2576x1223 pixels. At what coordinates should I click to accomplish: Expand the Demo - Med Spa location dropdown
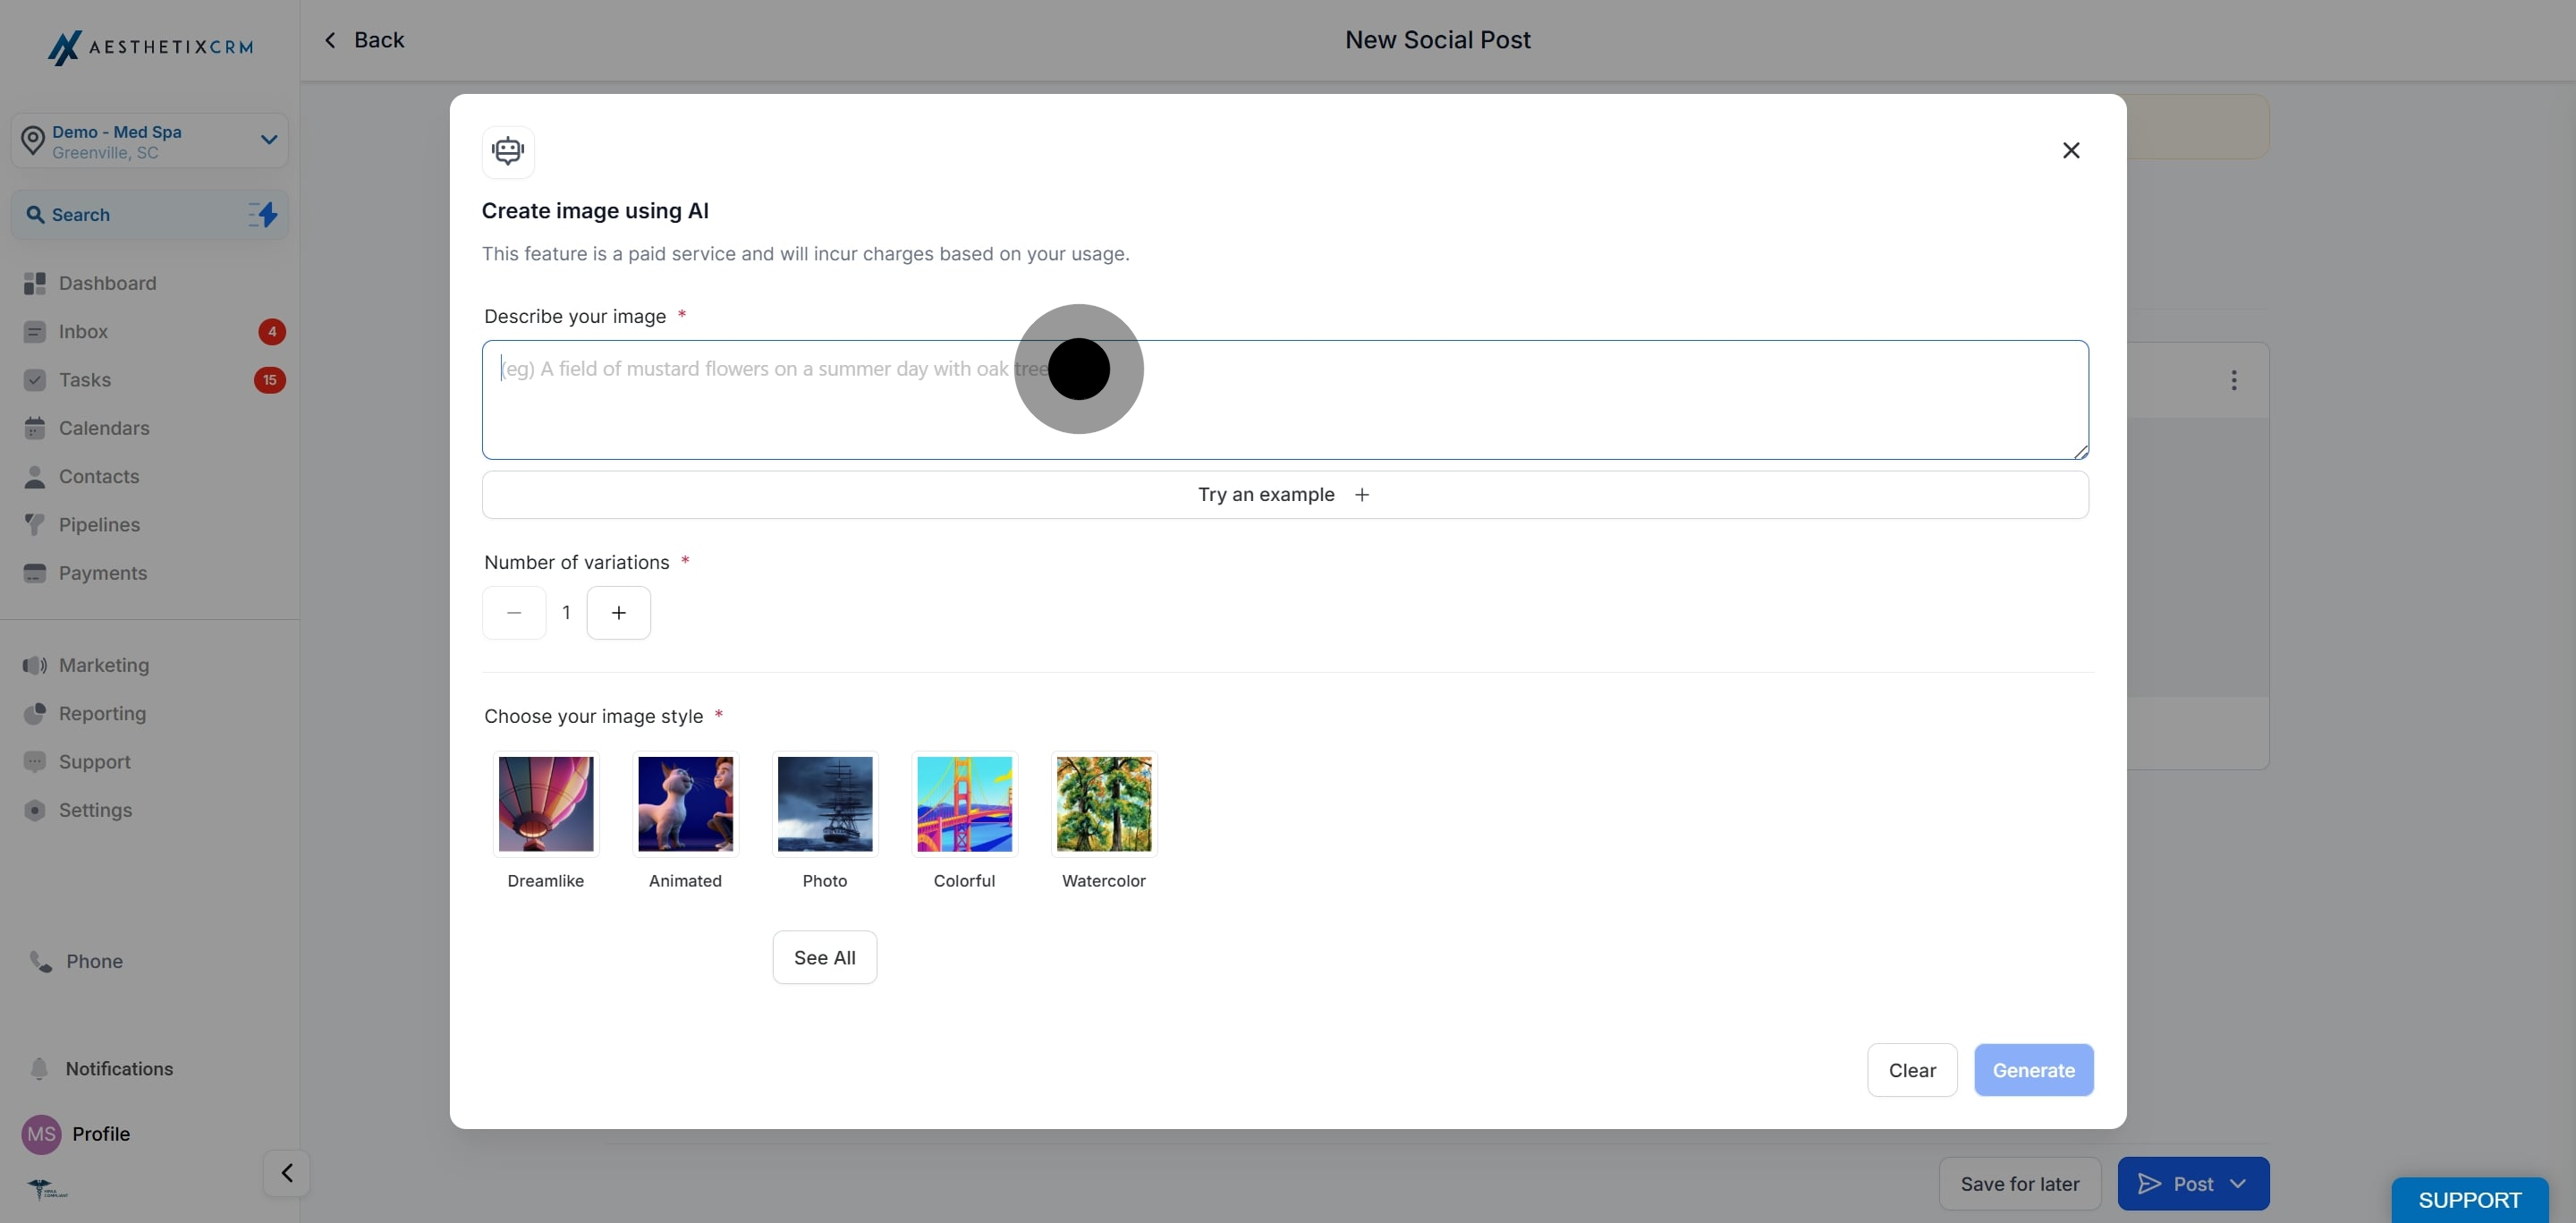[x=268, y=140]
